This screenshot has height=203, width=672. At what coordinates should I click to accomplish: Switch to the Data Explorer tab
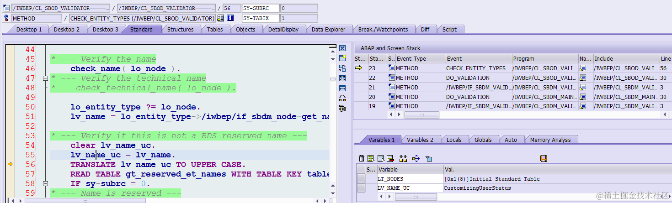pyautogui.click(x=328, y=29)
